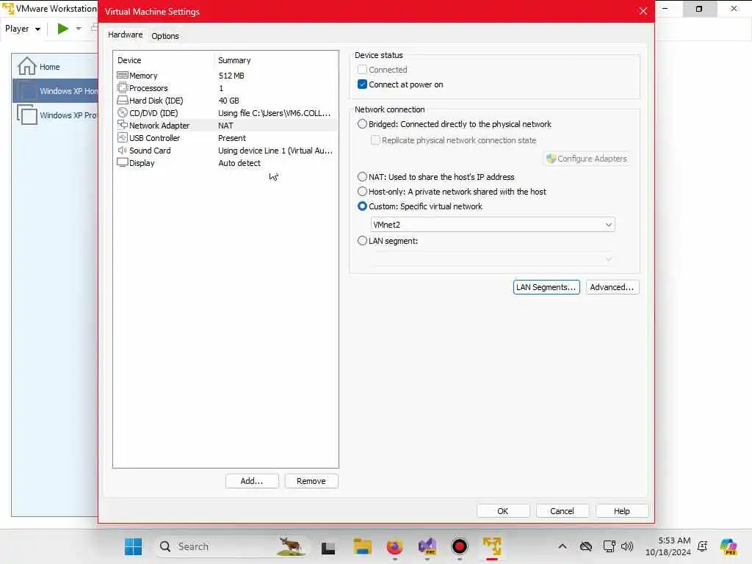Open the Windows Start menu
Image resolution: width=752 pixels, height=564 pixels.
[x=134, y=546]
